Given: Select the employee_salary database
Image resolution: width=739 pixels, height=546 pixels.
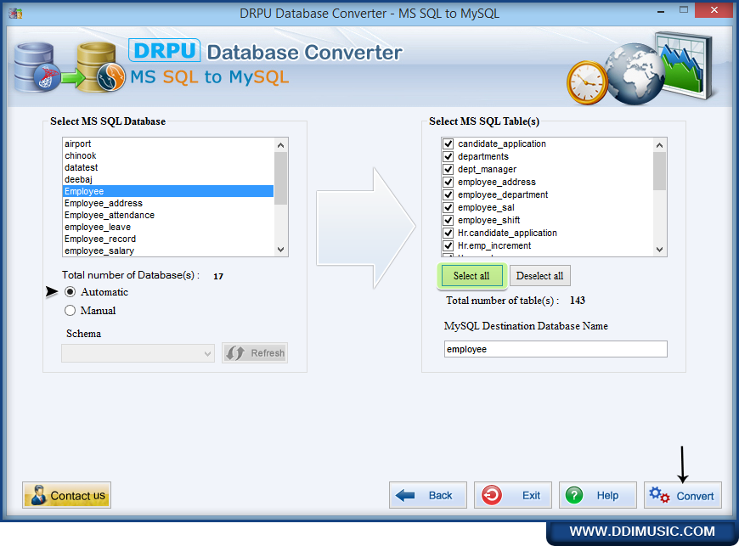Looking at the screenshot, I should pyautogui.click(x=168, y=250).
